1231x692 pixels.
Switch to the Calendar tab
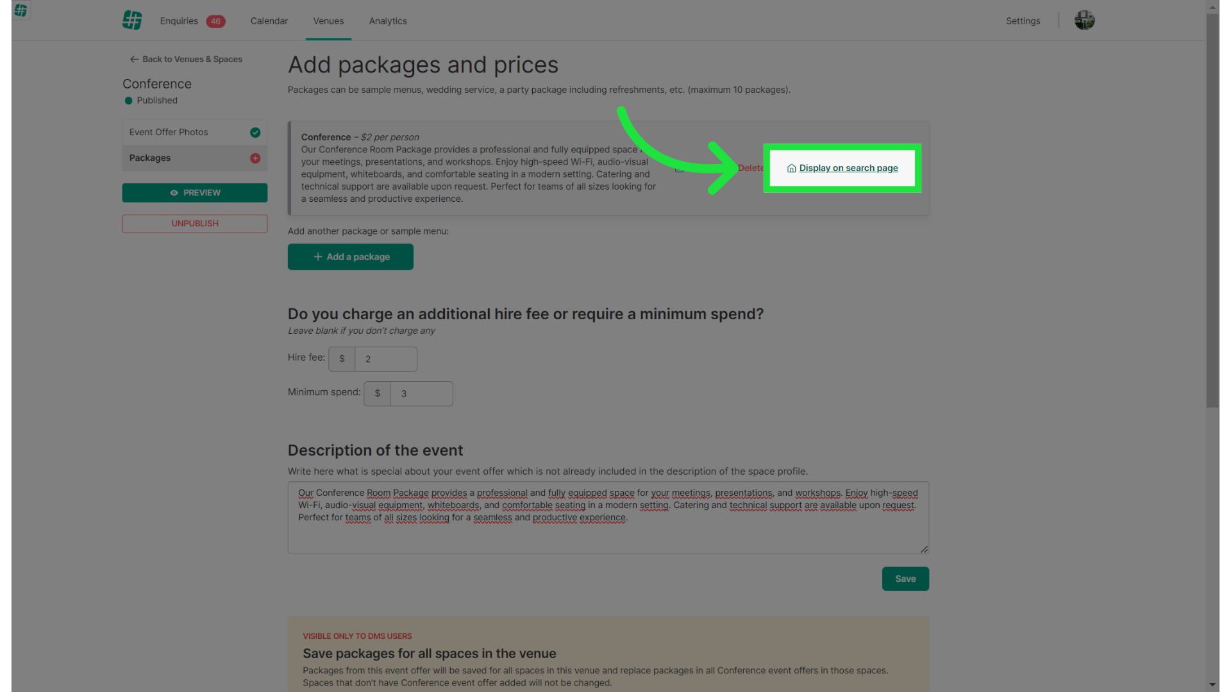click(269, 21)
